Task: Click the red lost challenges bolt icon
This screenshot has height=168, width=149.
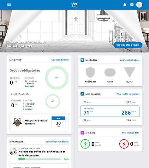Action: (x=124, y=144)
